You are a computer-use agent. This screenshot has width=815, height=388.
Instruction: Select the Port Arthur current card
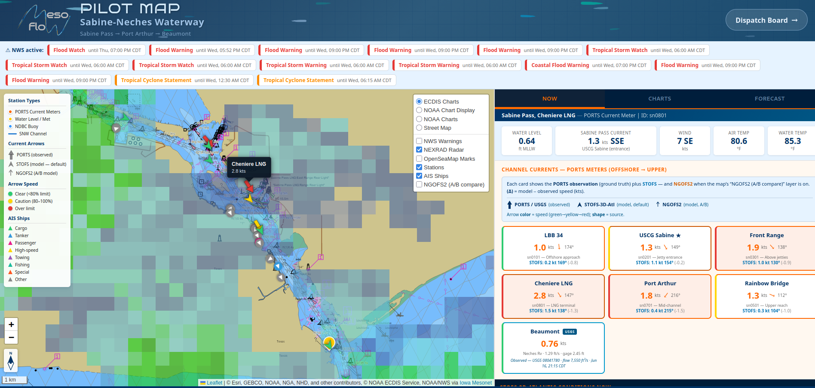660,296
